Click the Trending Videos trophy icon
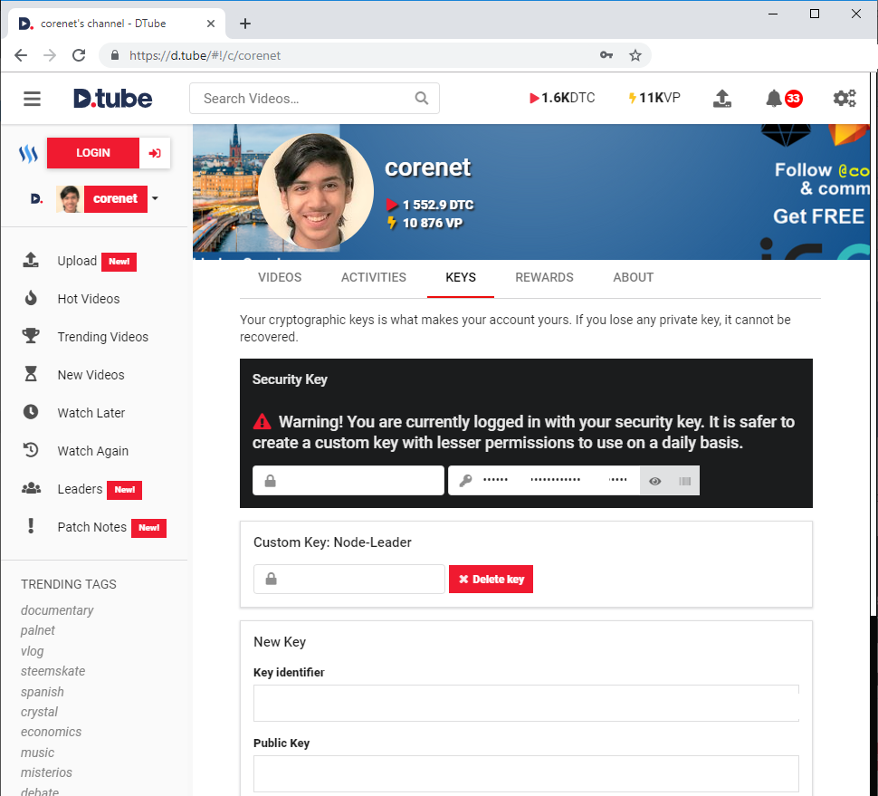Screen dimensions: 878x796 pyautogui.click(x=31, y=336)
